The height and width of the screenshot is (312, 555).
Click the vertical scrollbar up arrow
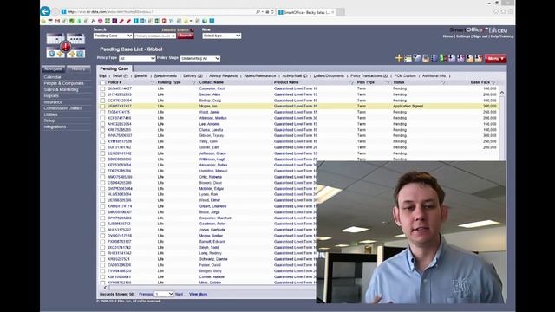pos(502,94)
